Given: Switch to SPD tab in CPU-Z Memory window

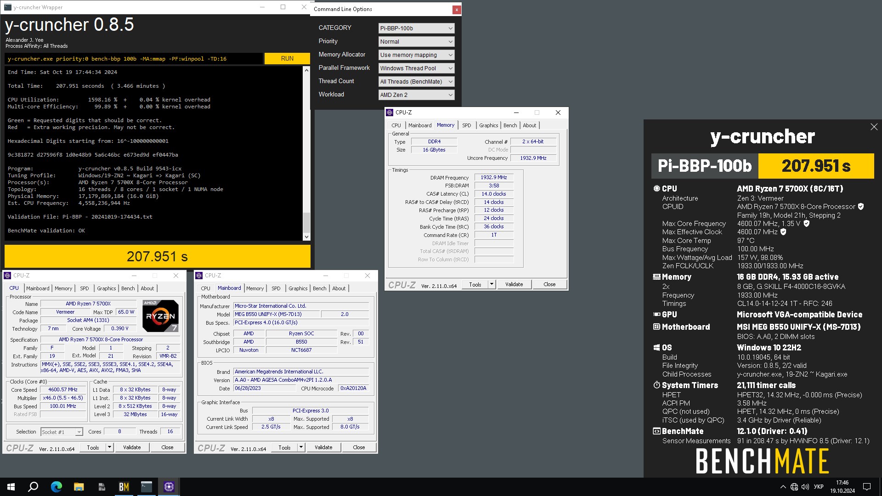Looking at the screenshot, I should click(466, 125).
